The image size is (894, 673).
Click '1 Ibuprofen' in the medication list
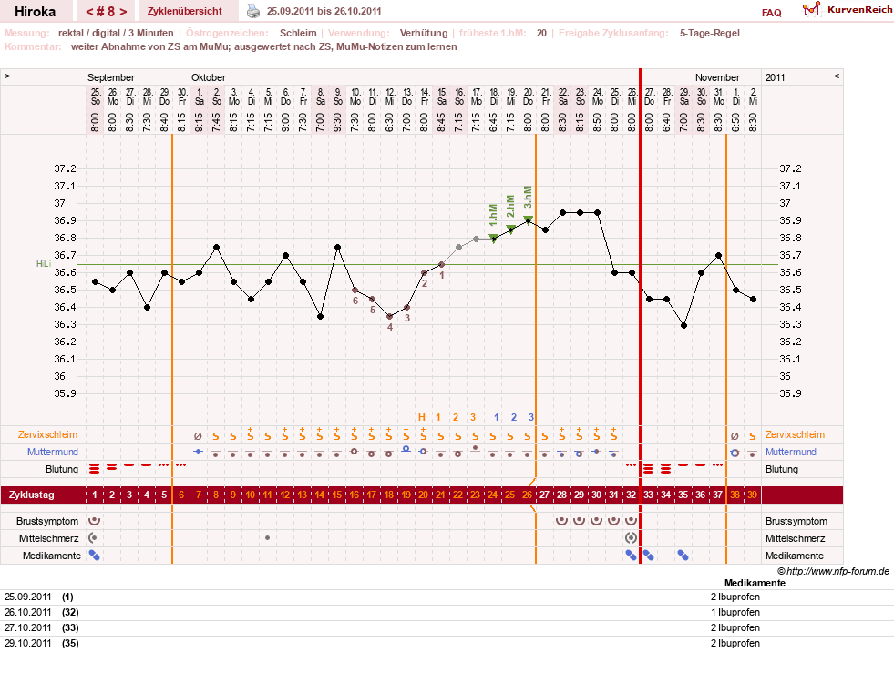pyautogui.click(x=735, y=612)
